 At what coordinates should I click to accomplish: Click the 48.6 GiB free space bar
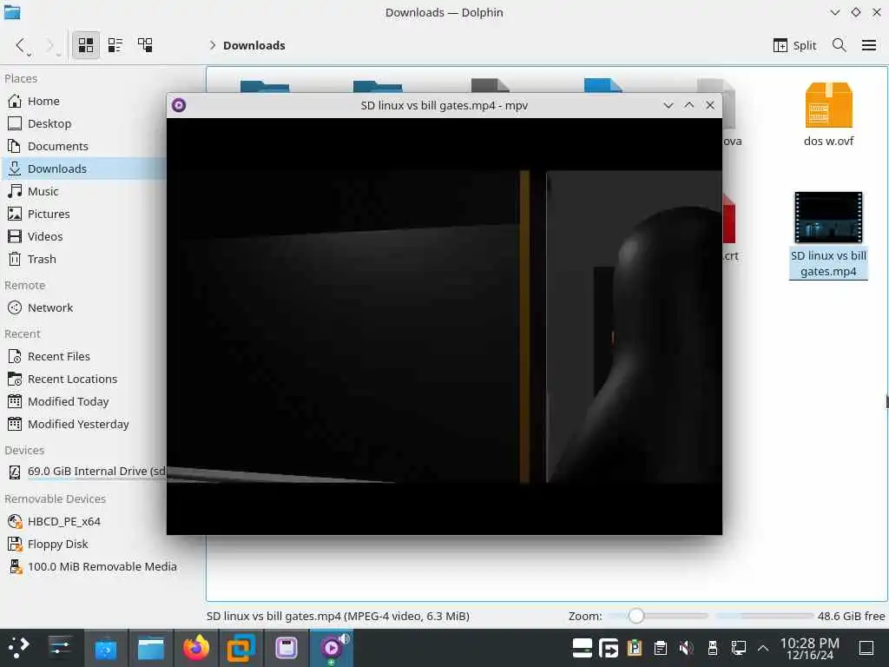(764, 616)
